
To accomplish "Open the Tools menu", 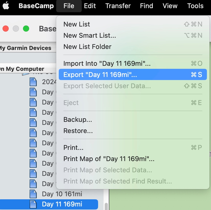I will point(195,6).
